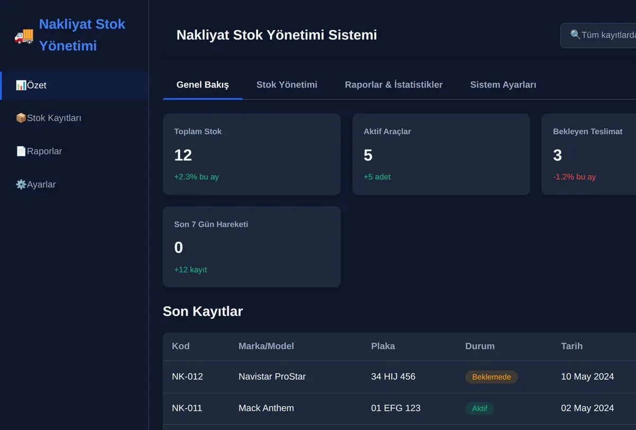The image size is (636, 430).
Task: Open Raporlar from the sidebar
Action: click(74, 152)
